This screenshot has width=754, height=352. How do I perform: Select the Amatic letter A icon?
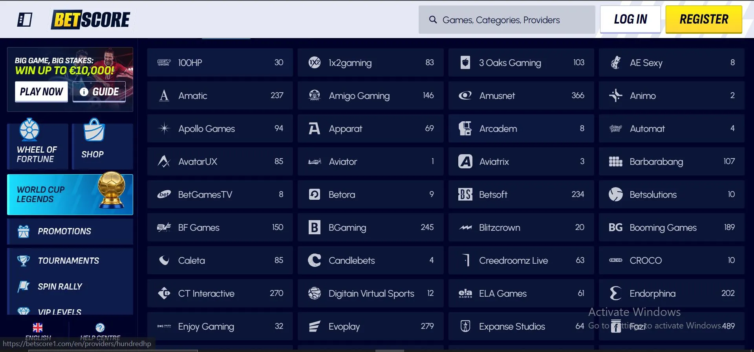164,95
